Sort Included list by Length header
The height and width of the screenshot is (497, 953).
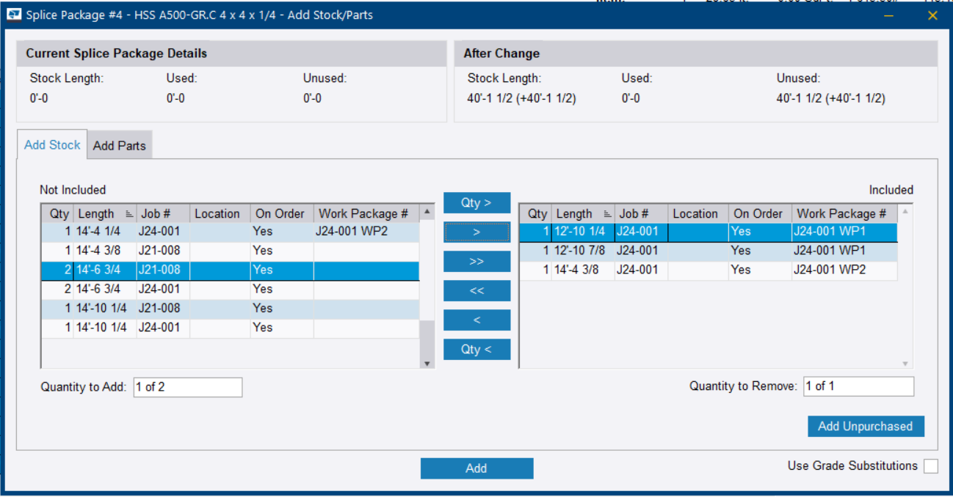tap(583, 214)
